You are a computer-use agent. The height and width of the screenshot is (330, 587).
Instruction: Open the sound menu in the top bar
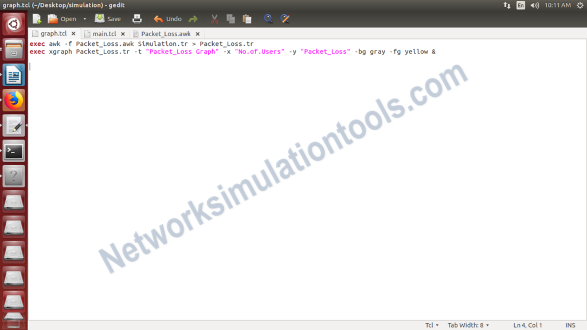(533, 5)
